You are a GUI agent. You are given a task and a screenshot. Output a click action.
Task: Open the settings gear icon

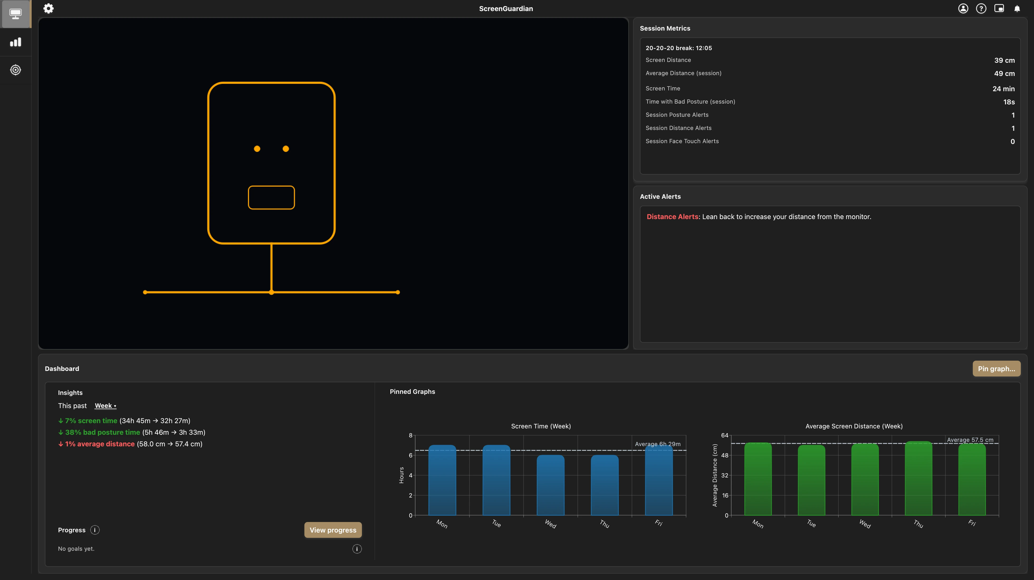(x=49, y=8)
